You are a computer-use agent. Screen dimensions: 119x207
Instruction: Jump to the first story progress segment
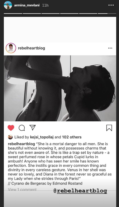13,14
